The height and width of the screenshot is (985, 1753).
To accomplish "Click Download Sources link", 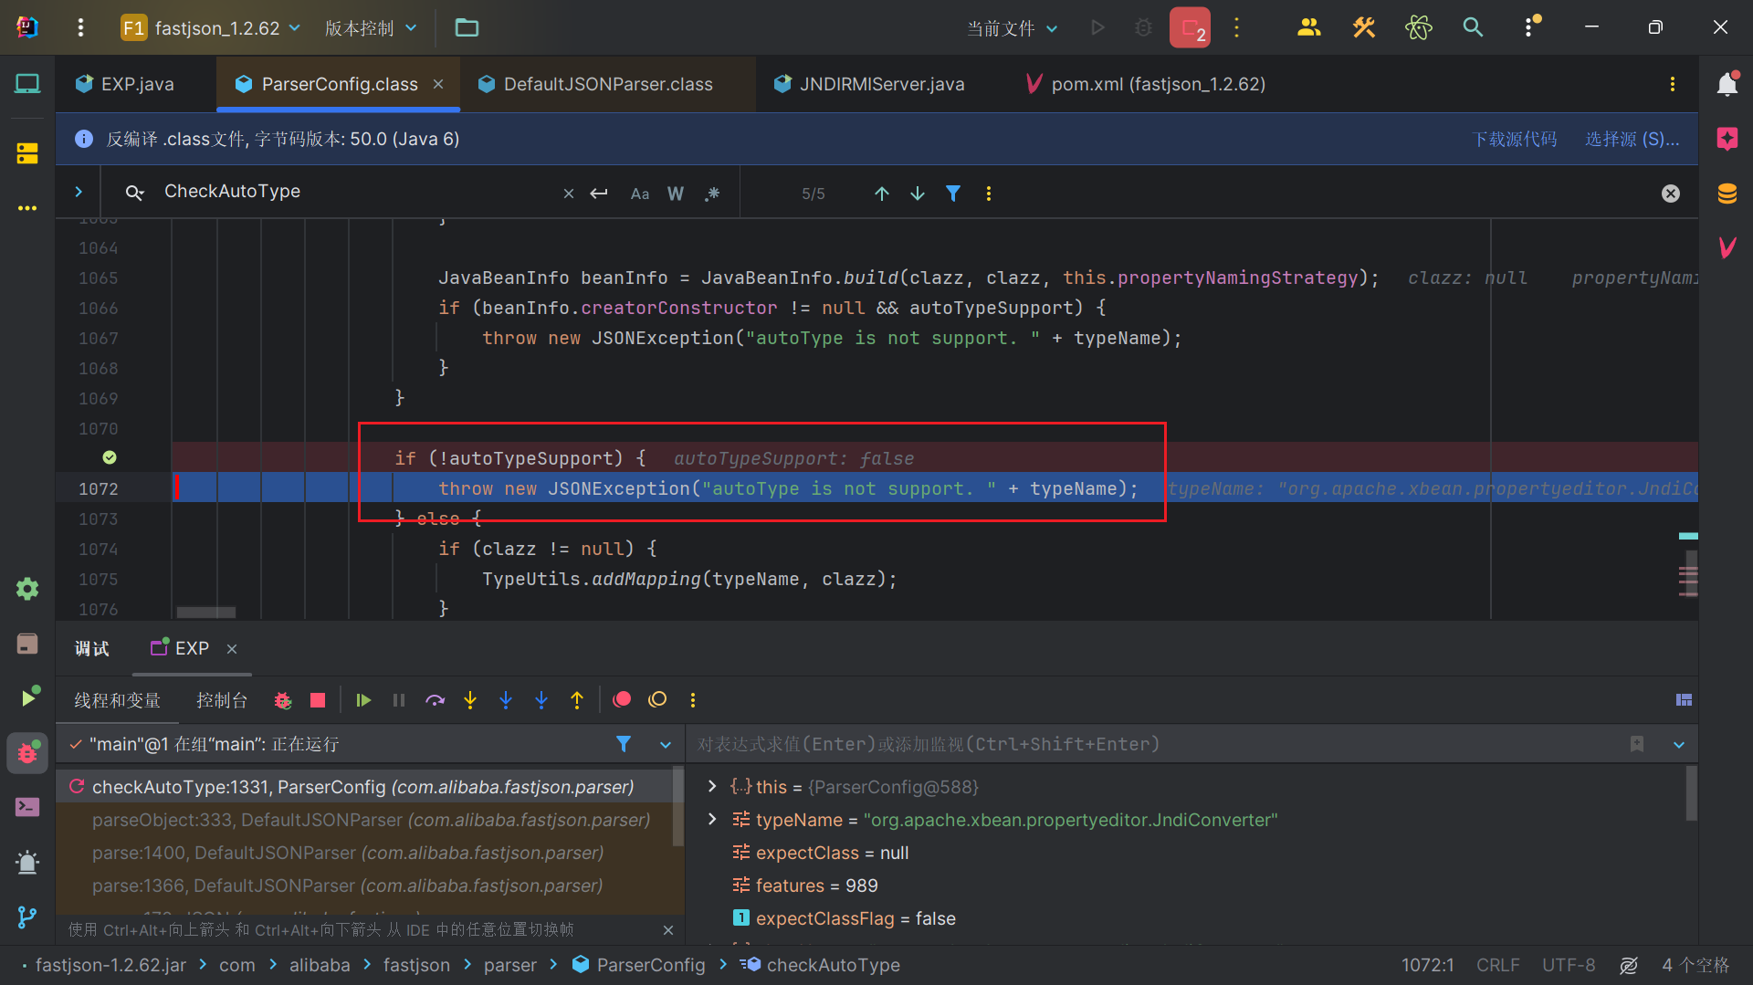I will pos(1515,139).
